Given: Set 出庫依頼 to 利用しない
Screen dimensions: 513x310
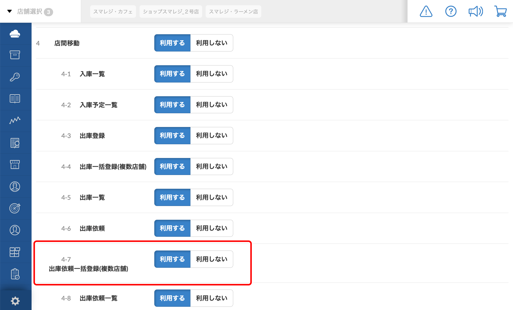Looking at the screenshot, I should click(212, 228).
